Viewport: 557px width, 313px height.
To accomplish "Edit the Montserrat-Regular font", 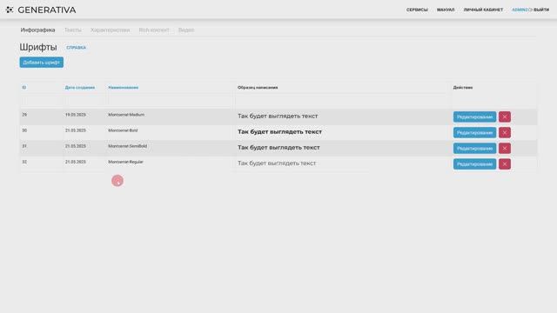I will 474,164.
